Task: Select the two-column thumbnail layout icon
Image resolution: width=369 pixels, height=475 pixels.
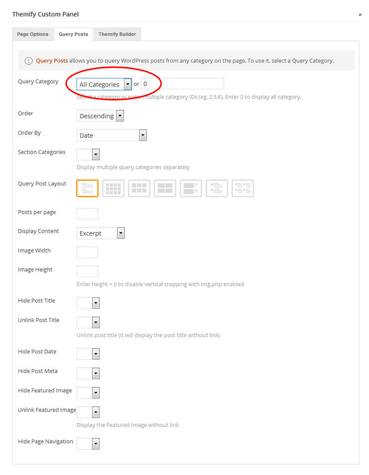Action: [x=243, y=189]
